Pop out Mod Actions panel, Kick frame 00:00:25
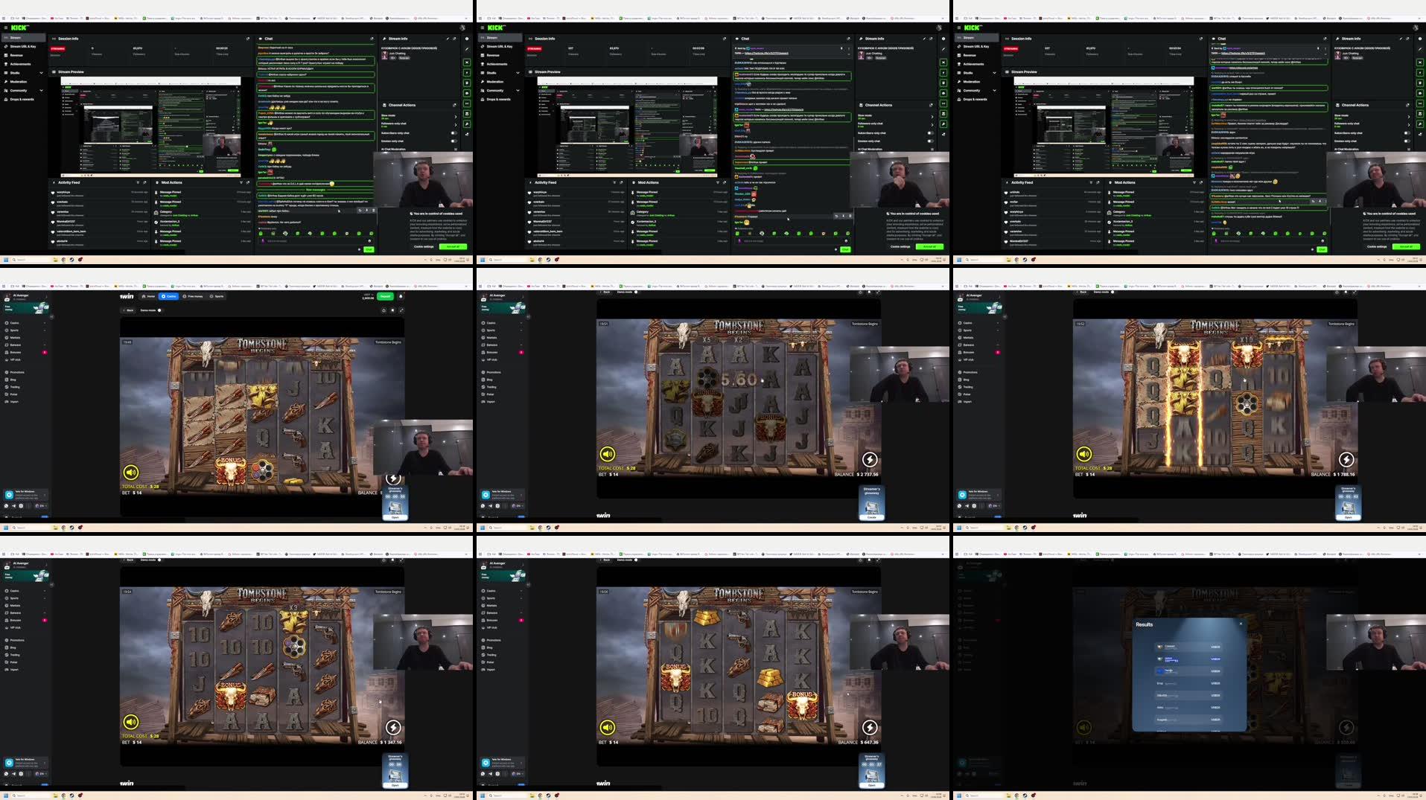1426x800 pixels. (x=248, y=182)
